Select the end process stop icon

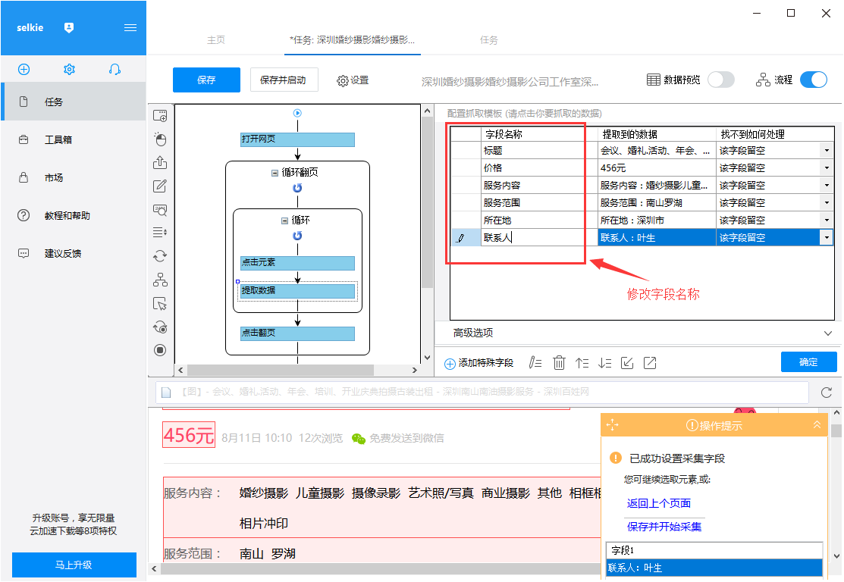(x=160, y=350)
